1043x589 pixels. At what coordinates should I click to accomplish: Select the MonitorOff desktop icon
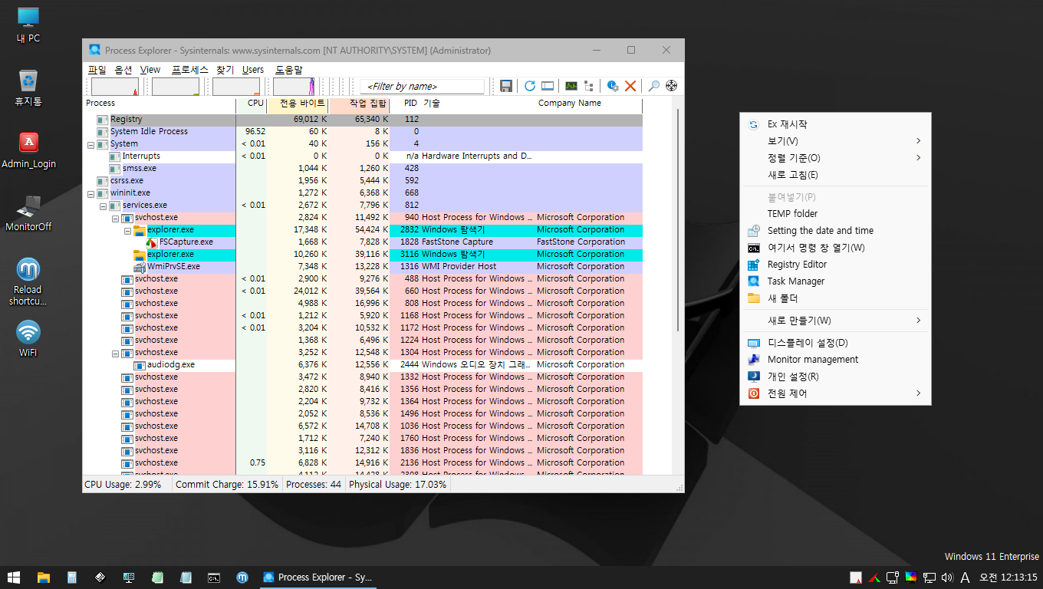[x=28, y=212]
